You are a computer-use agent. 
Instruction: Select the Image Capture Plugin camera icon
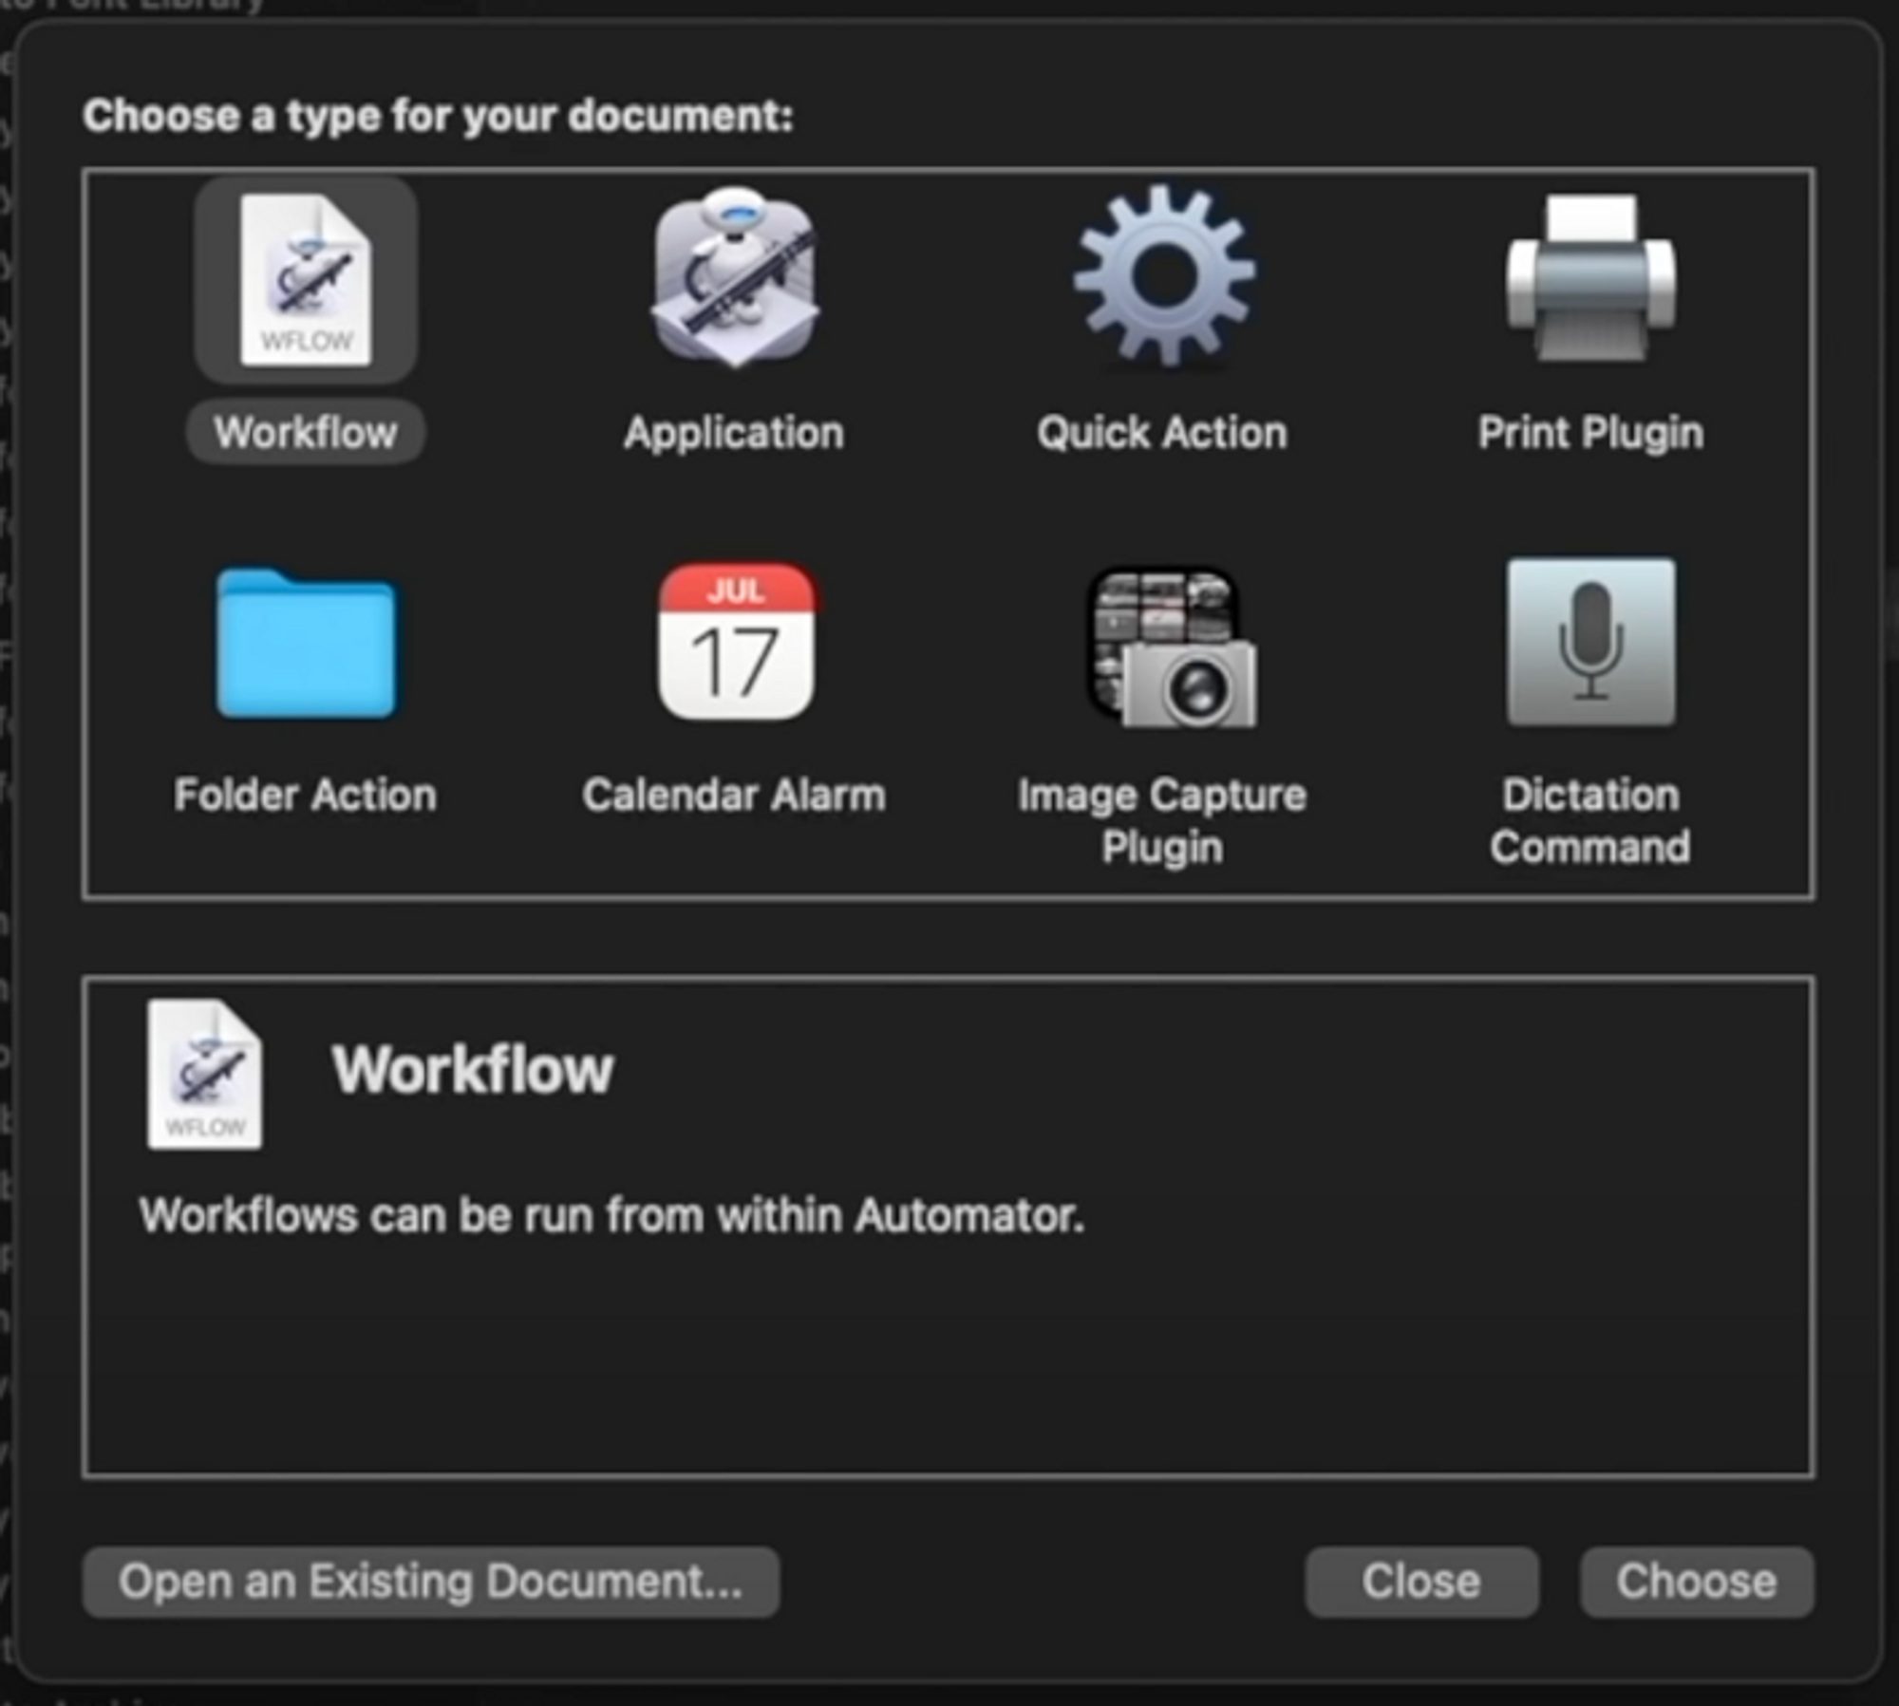1172,648
